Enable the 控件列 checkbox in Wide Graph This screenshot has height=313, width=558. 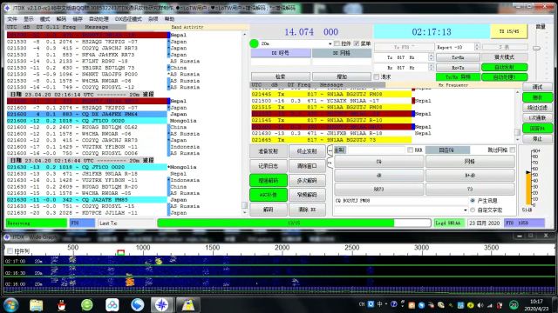pos(10,251)
